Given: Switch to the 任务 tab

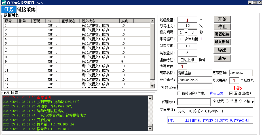Looking at the screenshot, I should [9, 9].
